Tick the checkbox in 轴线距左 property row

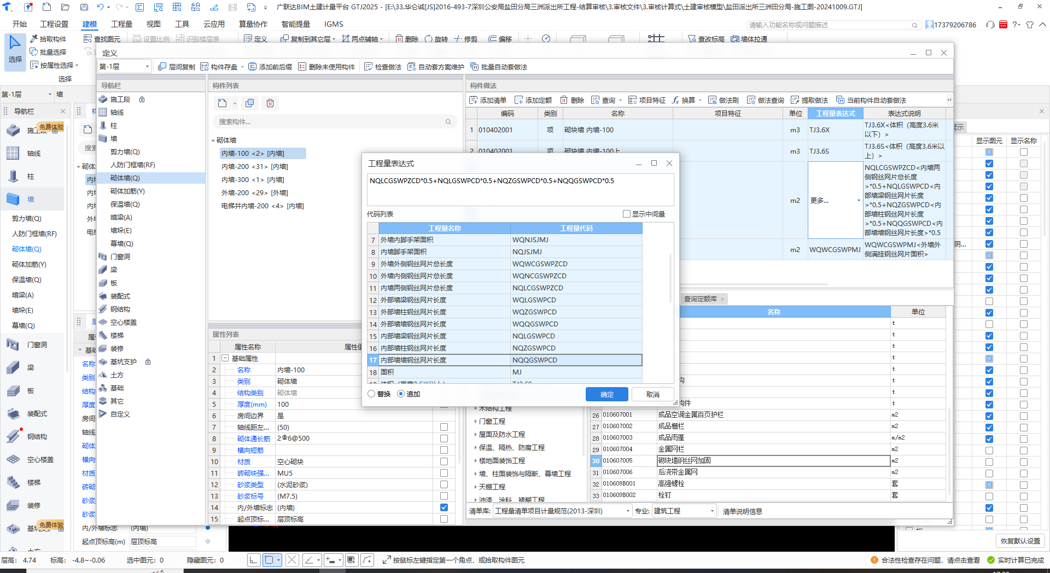point(444,427)
